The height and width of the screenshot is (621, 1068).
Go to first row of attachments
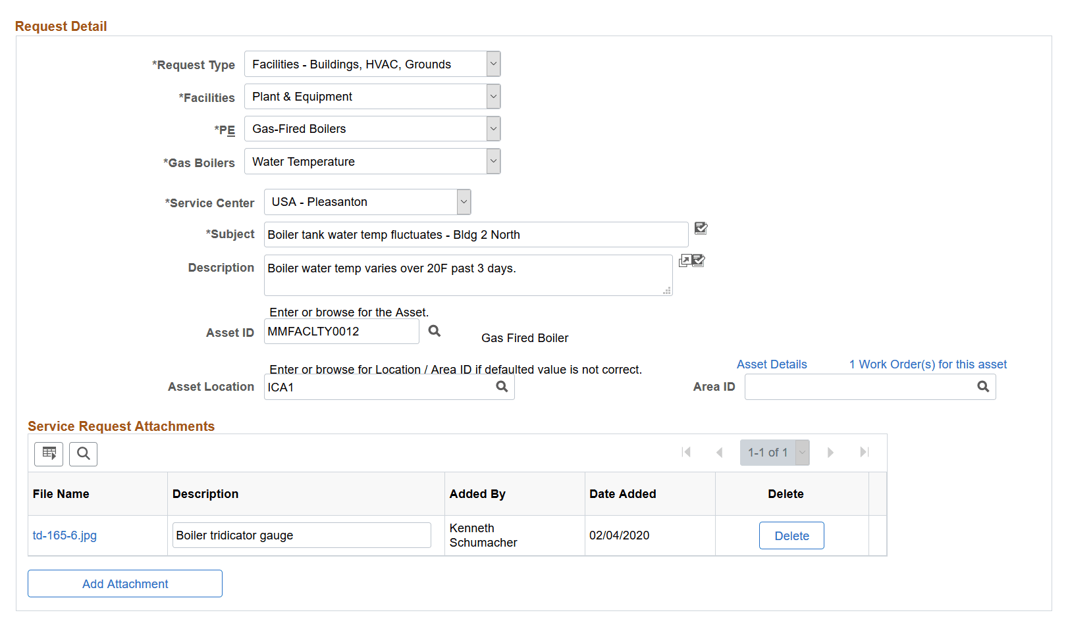(687, 452)
